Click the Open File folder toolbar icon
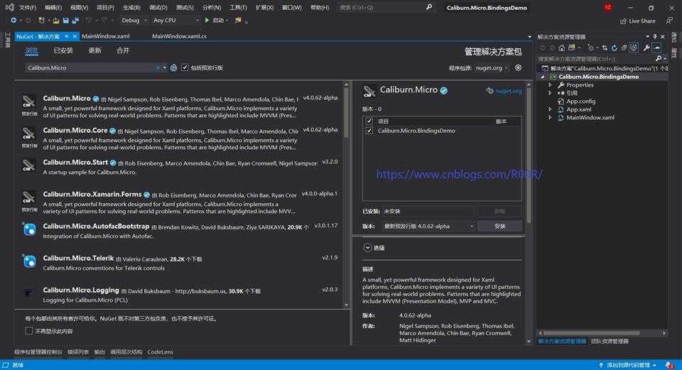The image size is (682, 370). pos(55,21)
